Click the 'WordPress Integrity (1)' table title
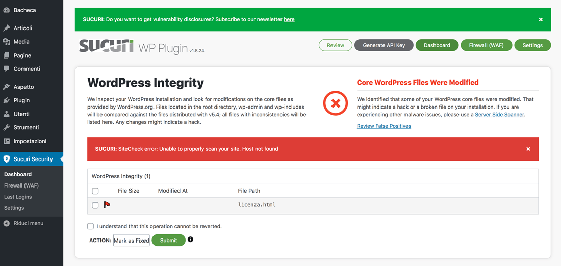This screenshot has width=561, height=266. [x=121, y=176]
